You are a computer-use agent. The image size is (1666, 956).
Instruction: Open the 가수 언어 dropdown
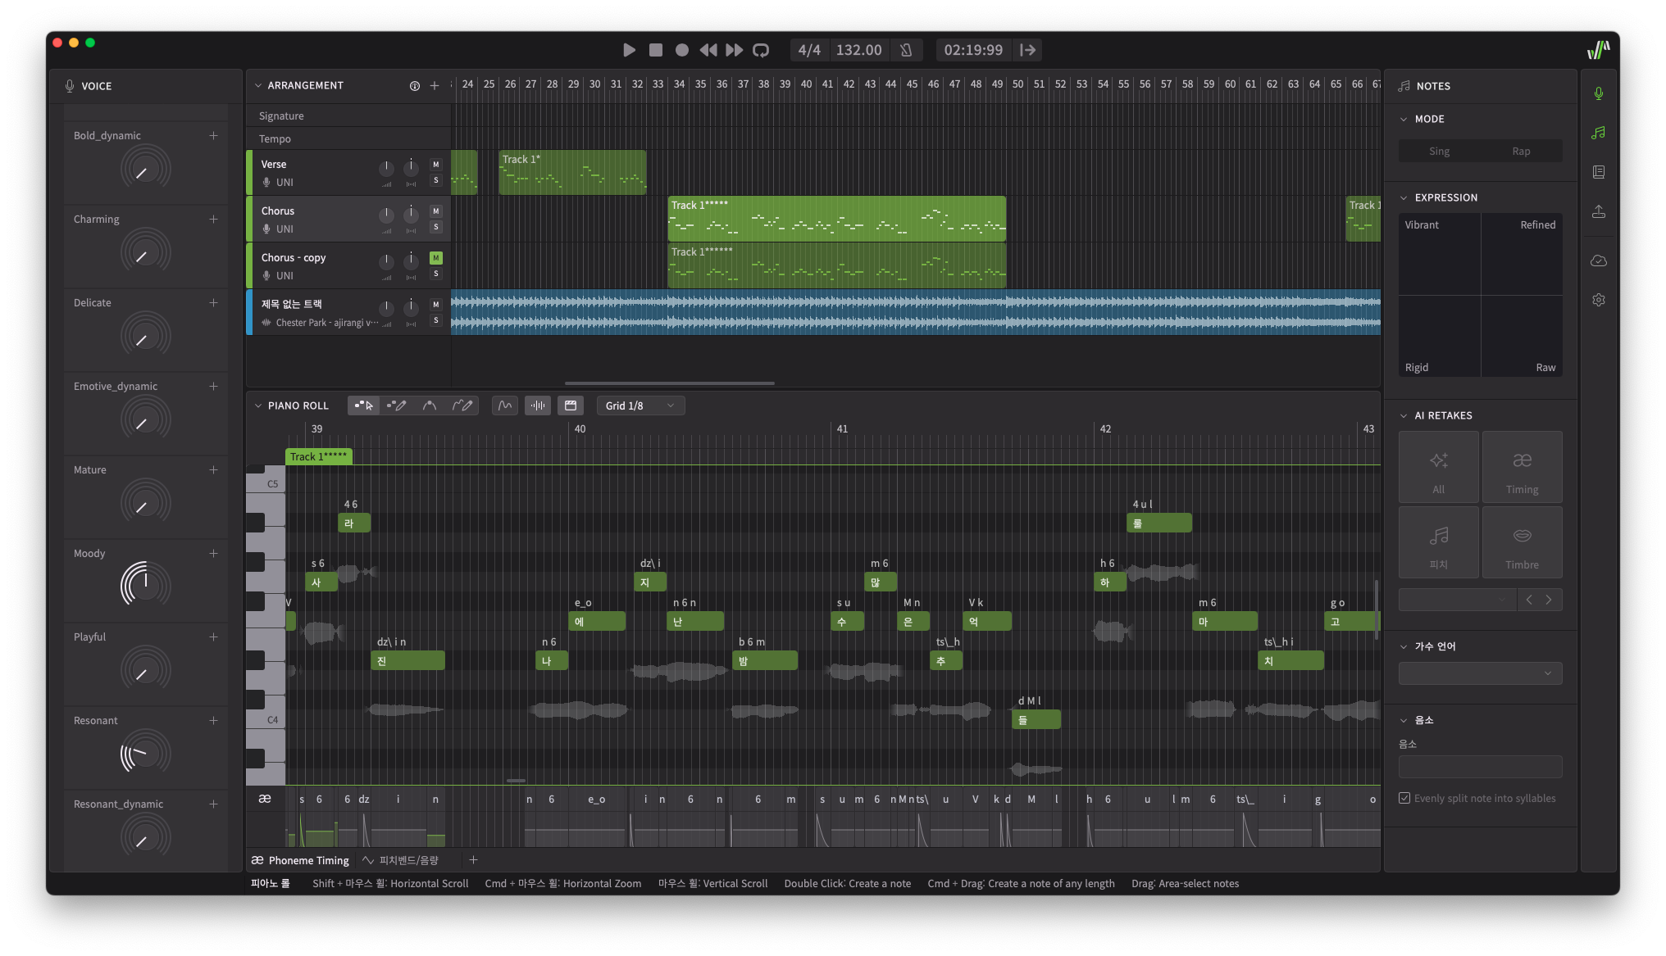[1479, 673]
